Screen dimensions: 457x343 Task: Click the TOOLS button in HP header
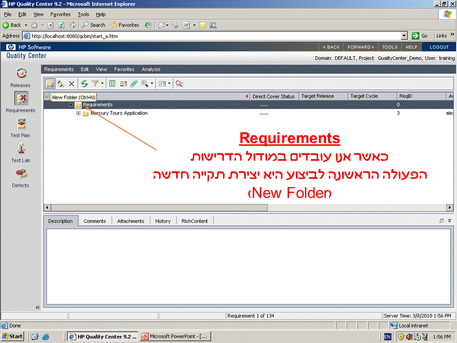pyautogui.click(x=390, y=47)
